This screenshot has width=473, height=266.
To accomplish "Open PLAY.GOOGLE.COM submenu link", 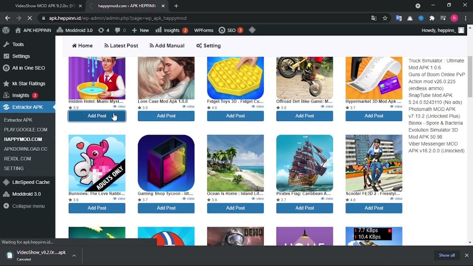I will [25, 130].
